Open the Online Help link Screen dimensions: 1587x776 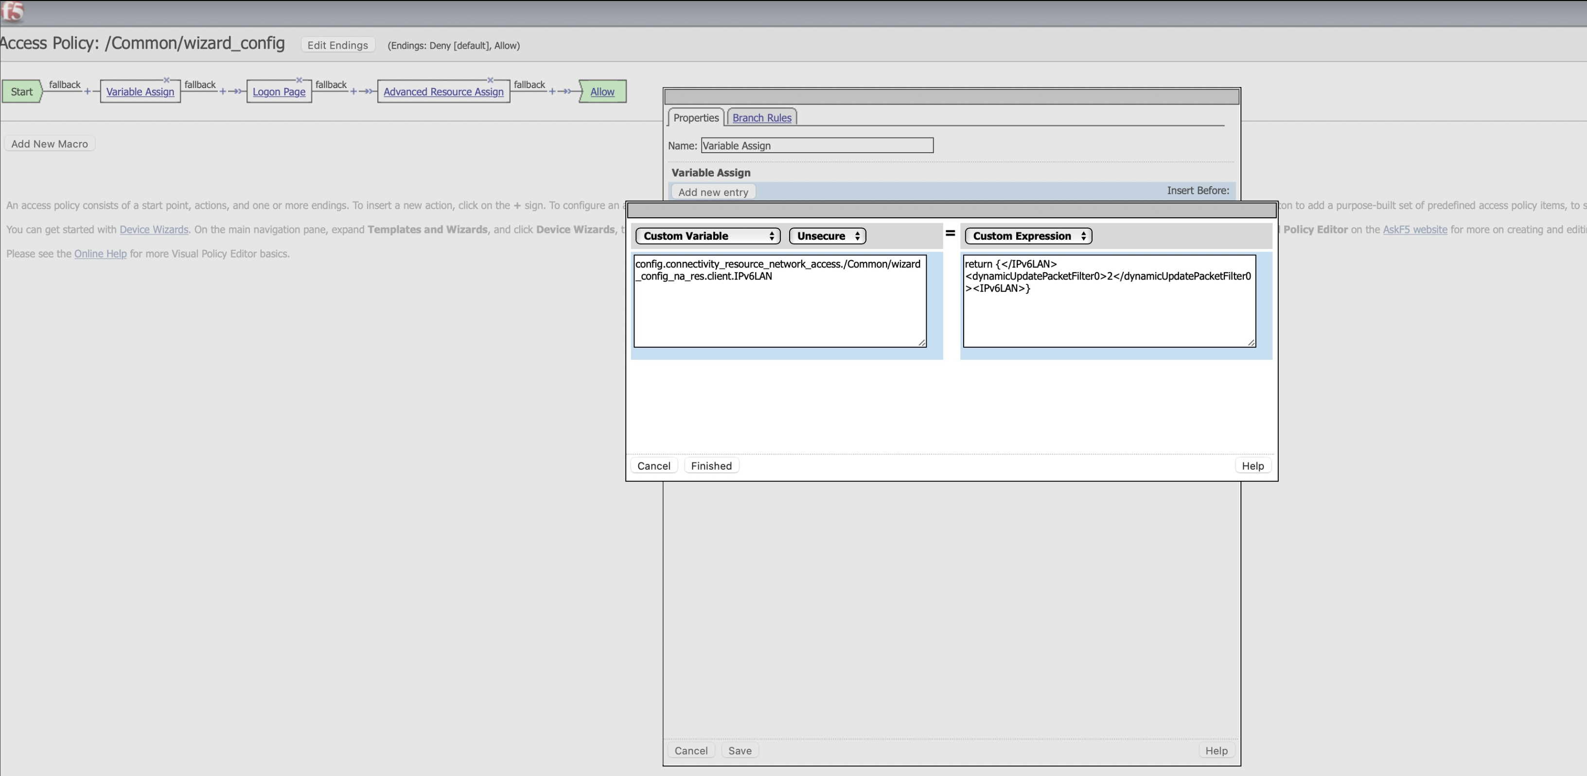point(101,254)
